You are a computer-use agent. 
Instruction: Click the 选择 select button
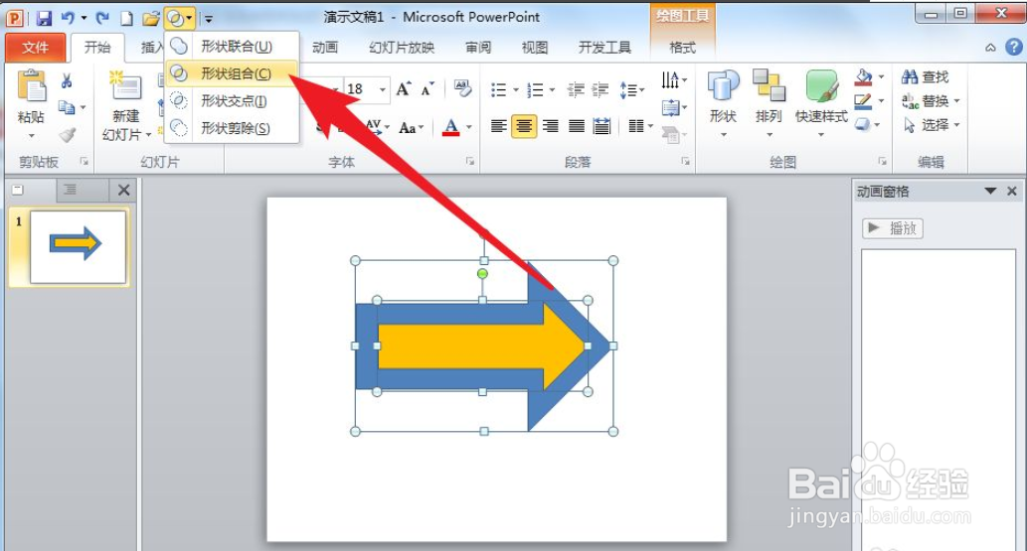[x=930, y=124]
